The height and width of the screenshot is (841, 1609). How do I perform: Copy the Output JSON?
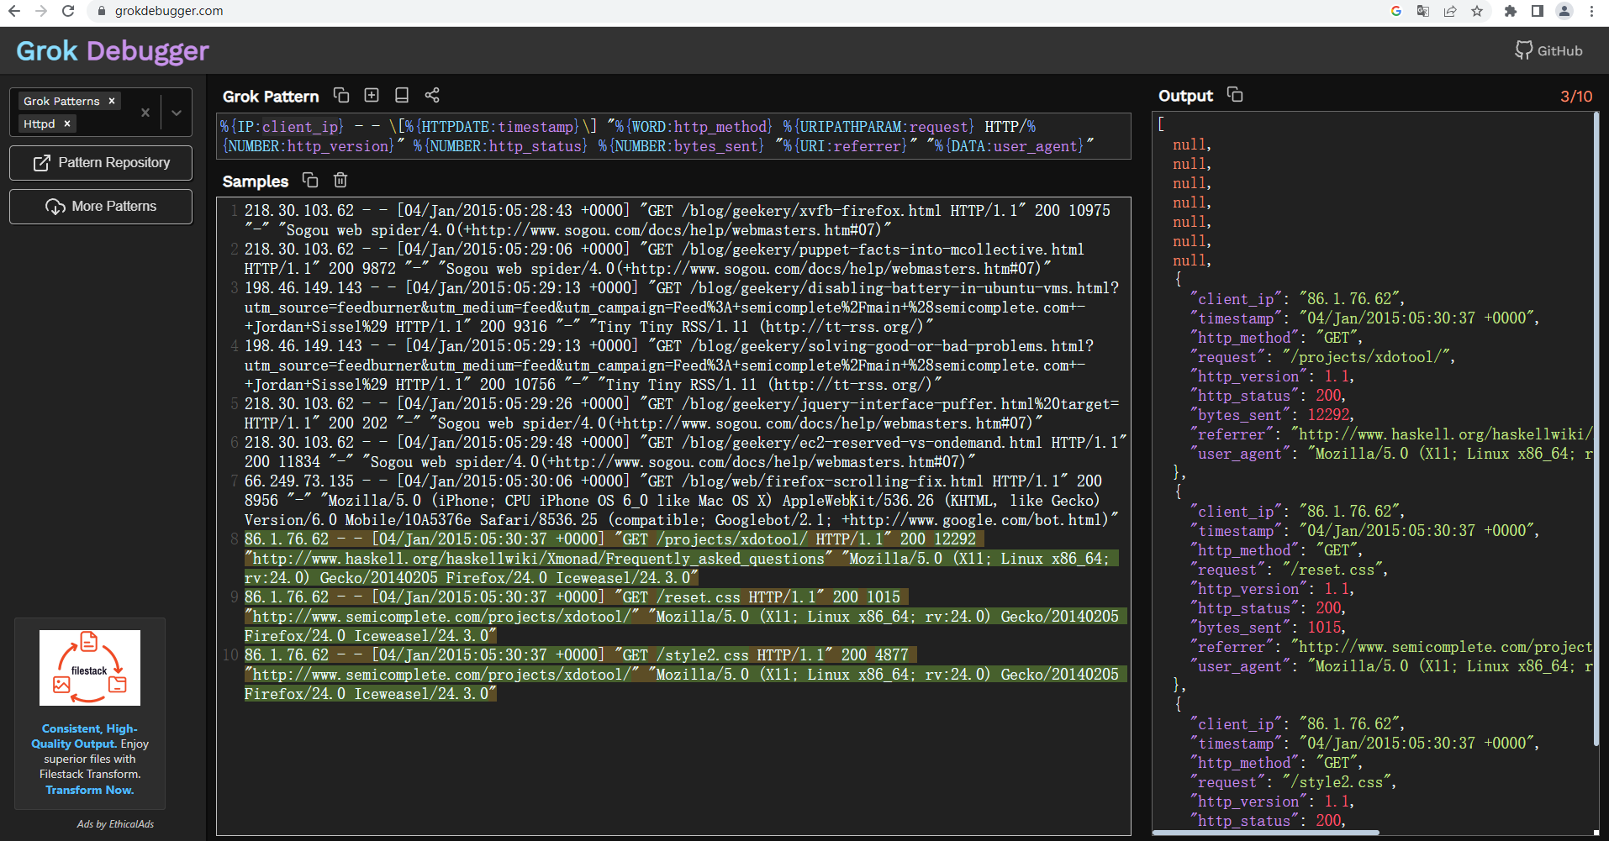pyautogui.click(x=1235, y=94)
